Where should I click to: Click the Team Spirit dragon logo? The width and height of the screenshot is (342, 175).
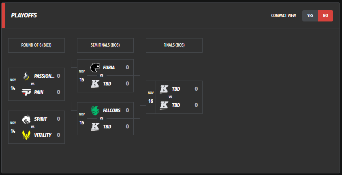[x=26, y=119]
